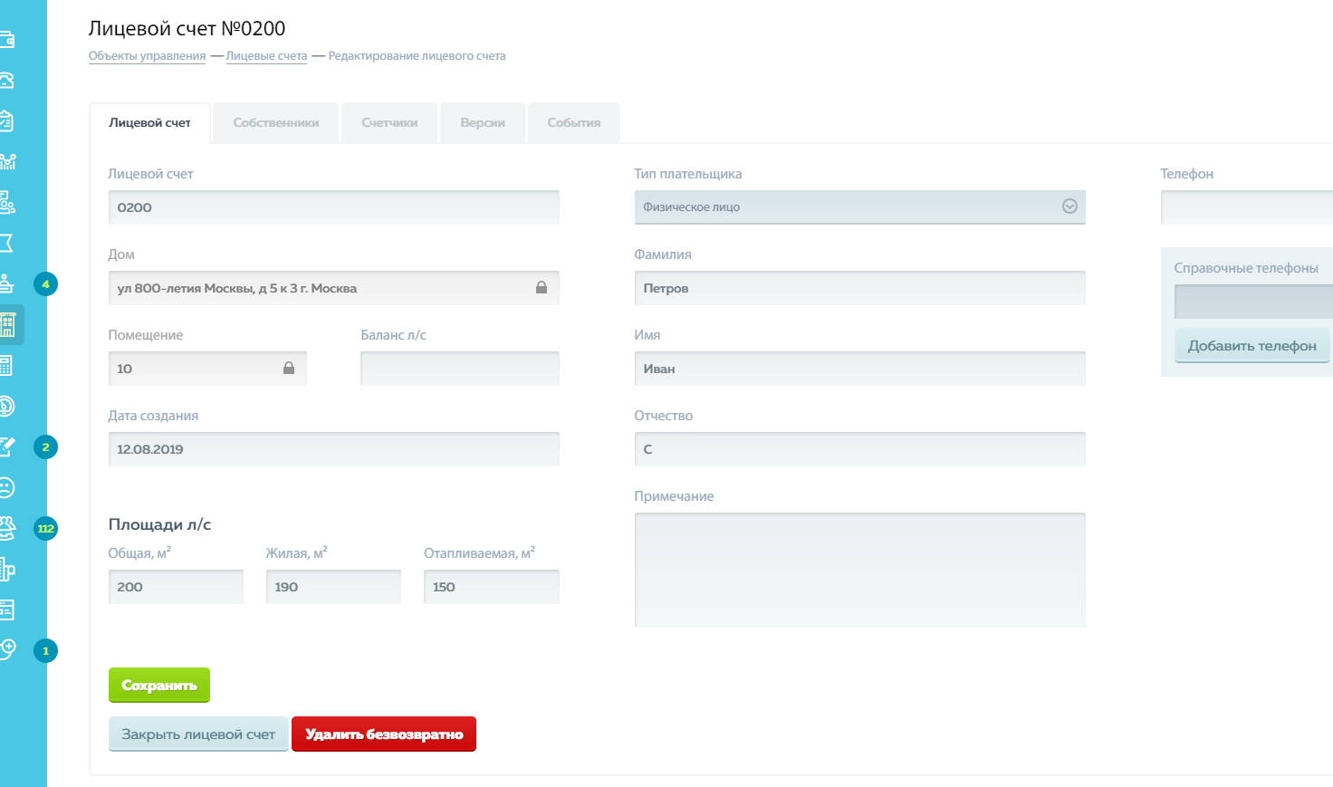1333x787 pixels.
Task: Open the Счетчики tab
Action: pyautogui.click(x=389, y=123)
